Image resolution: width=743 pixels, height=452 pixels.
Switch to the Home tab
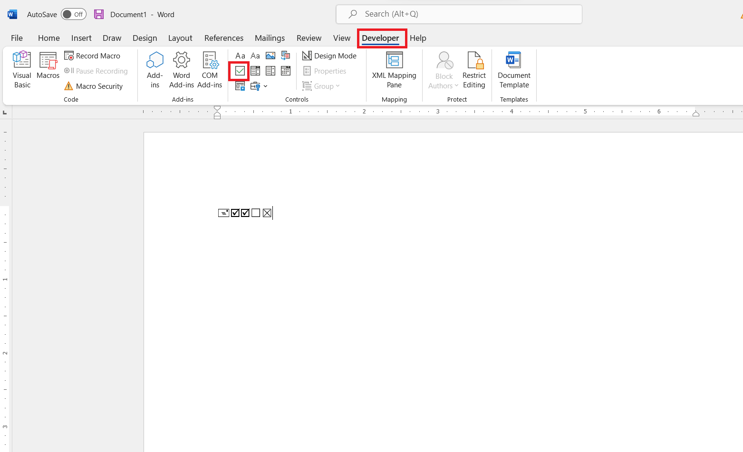pos(49,38)
